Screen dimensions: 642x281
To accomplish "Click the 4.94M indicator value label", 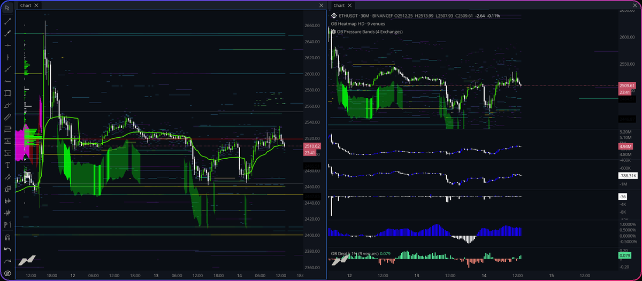I will point(625,146).
